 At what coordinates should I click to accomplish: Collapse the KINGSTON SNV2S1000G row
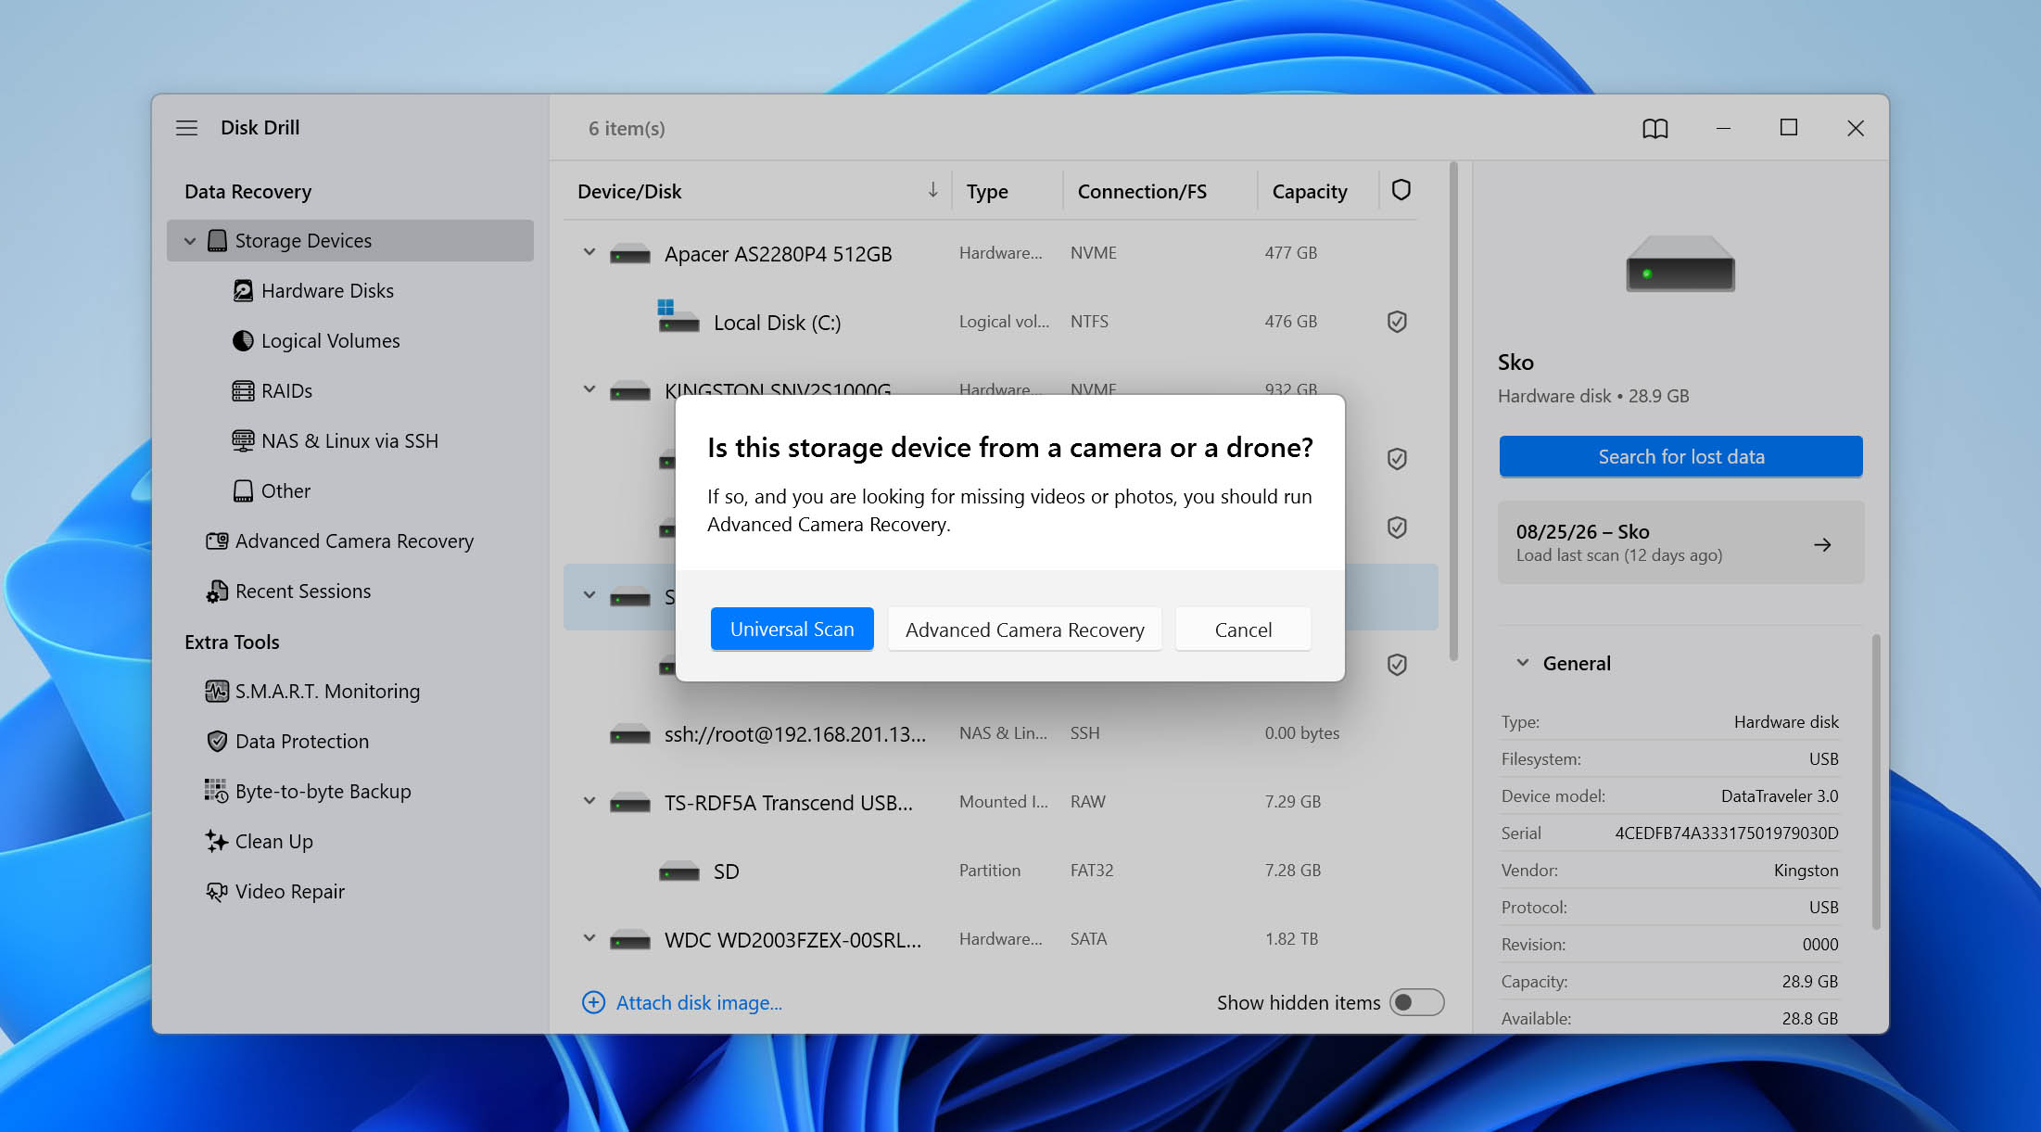click(589, 389)
